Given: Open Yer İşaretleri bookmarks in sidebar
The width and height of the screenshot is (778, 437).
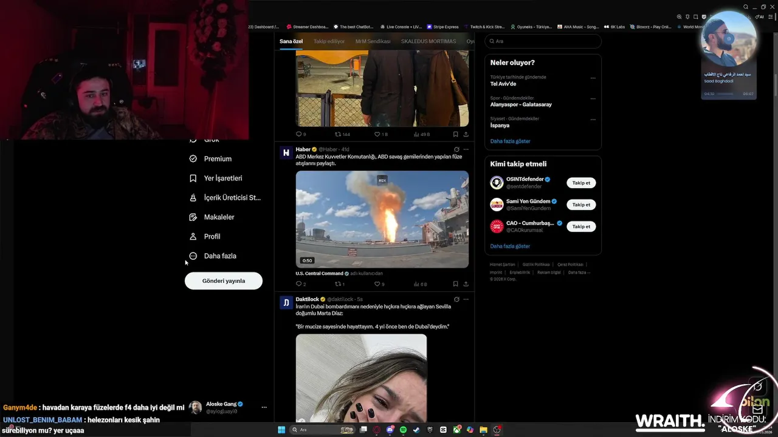Looking at the screenshot, I should 216,178.
